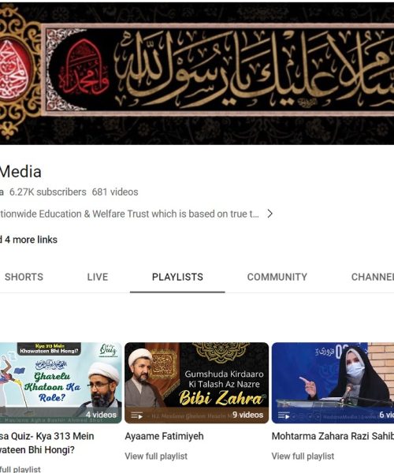Click the channel description text
Screen dimensions: 394x473
pyautogui.click(x=129, y=214)
